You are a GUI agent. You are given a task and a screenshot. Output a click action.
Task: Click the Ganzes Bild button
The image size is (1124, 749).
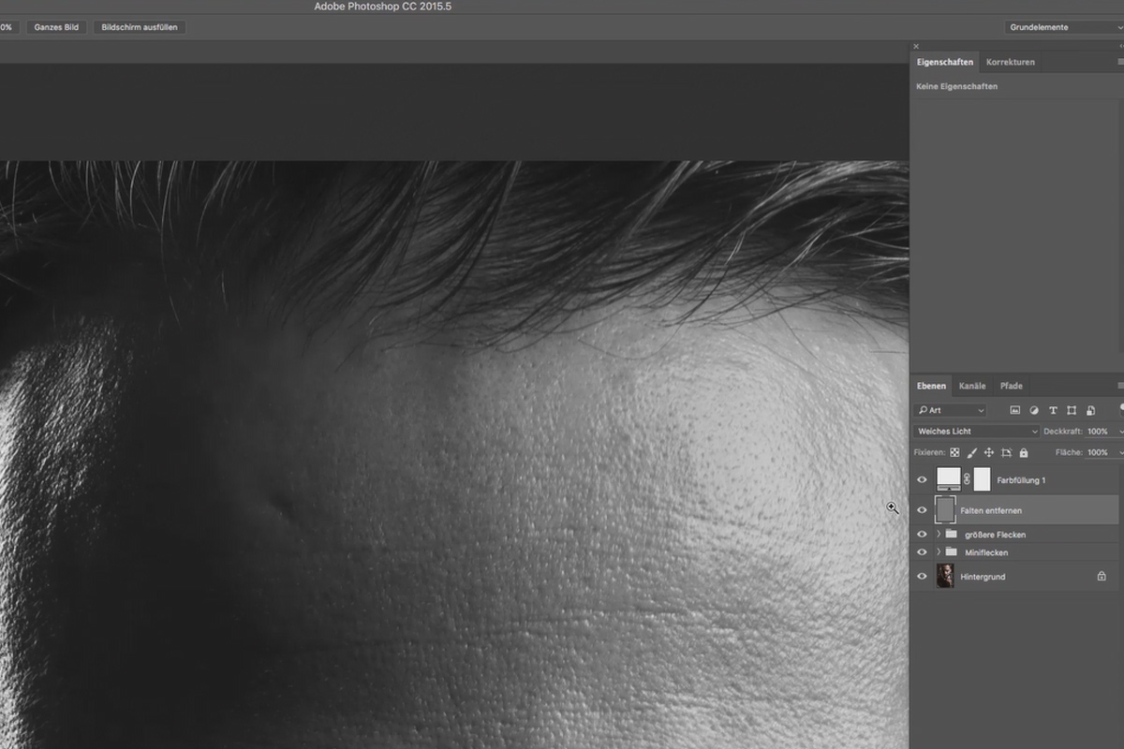(56, 27)
